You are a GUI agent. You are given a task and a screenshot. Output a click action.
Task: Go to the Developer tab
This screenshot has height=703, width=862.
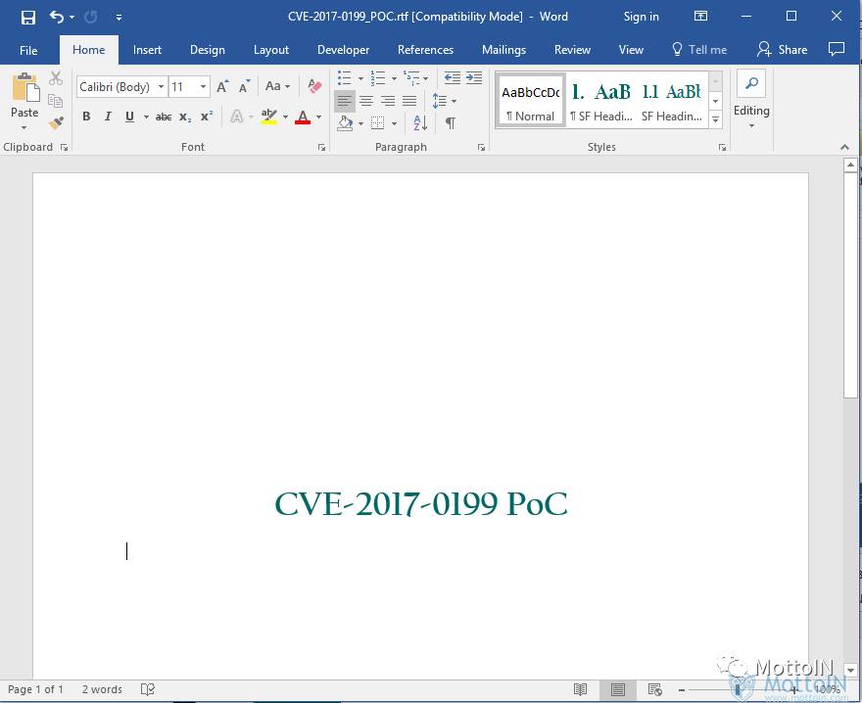(343, 50)
